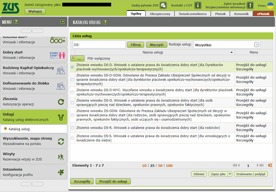This screenshot has height=192, width=276.
Task: Switch to the Ubezpieczony tab
Action: tap(160, 14)
